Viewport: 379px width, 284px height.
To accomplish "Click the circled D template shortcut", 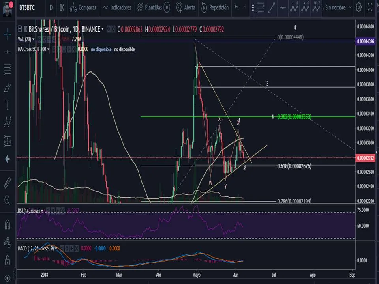I will [167, 7].
